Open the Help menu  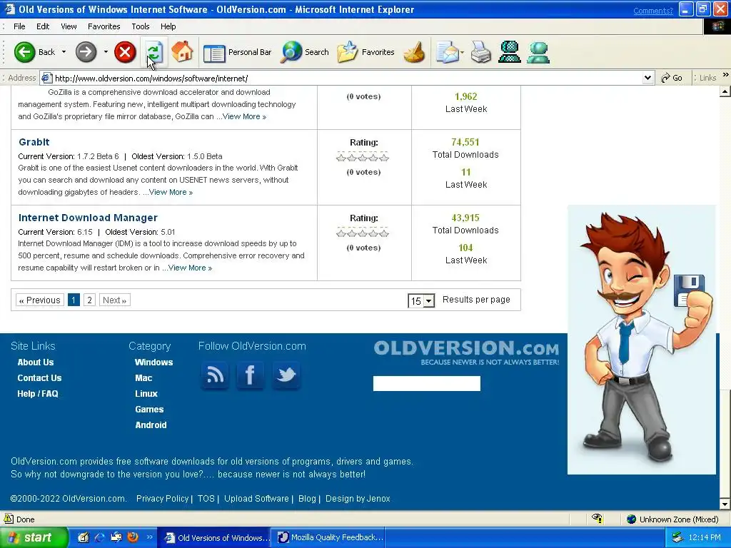point(168,26)
